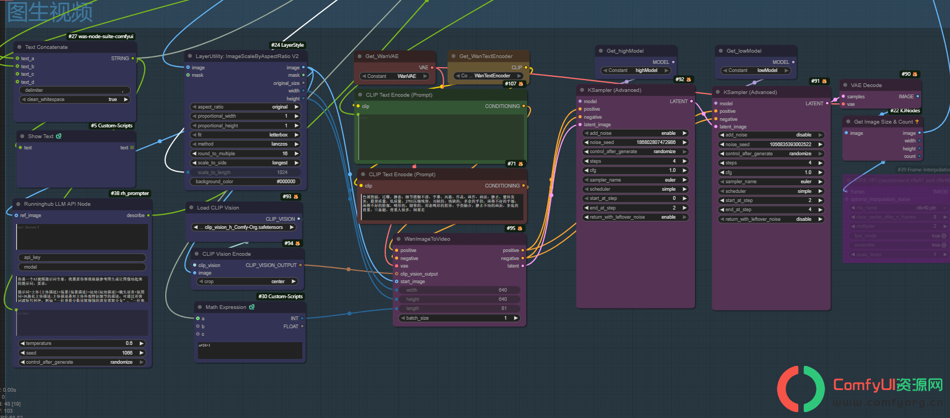950x418 pixels.
Task: Adjust the temperature 0.6 slider widget
Action: point(82,343)
